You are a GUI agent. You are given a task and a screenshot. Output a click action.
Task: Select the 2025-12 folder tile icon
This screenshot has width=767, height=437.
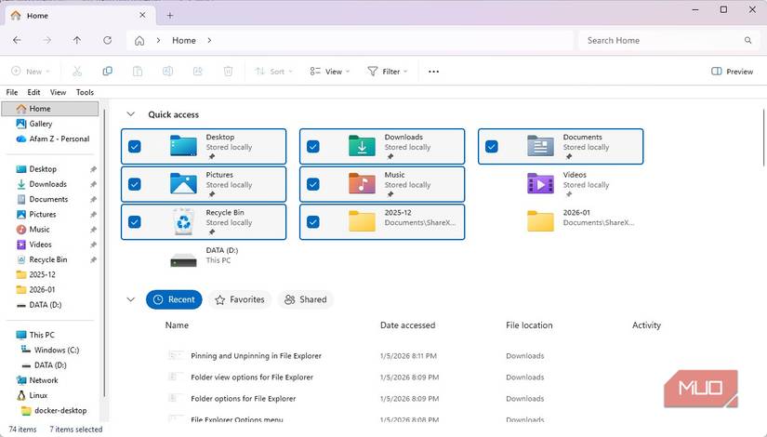pos(362,221)
